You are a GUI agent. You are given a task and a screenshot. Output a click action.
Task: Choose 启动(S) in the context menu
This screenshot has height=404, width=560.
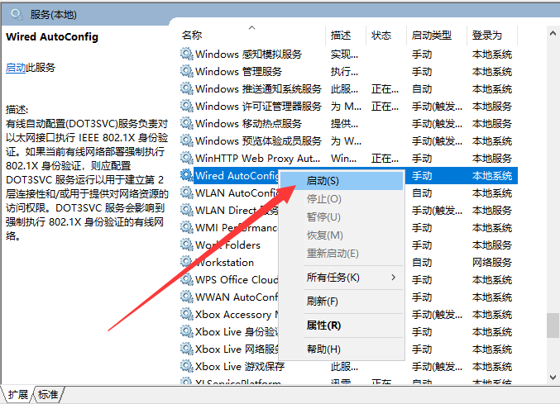322,180
